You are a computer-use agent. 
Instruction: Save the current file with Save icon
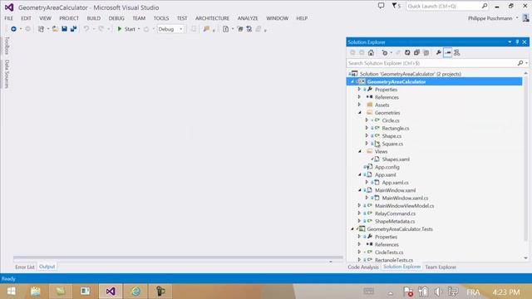click(64, 29)
